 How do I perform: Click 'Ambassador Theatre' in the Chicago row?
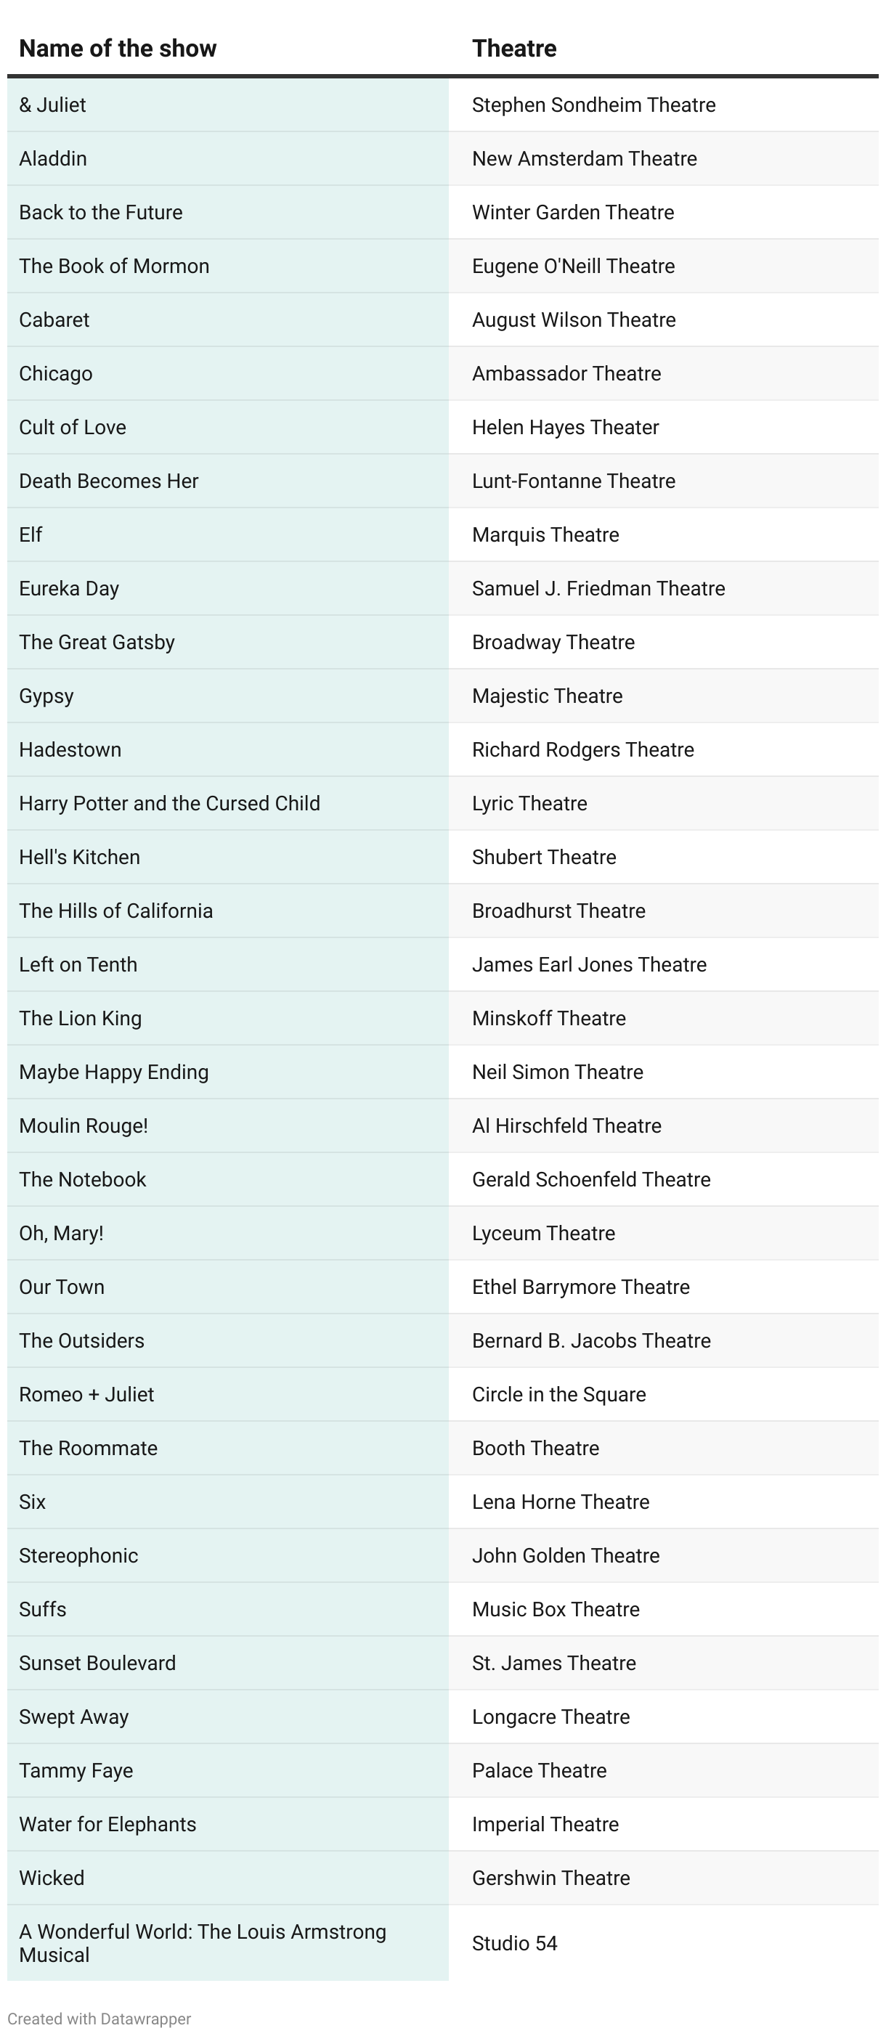(x=566, y=374)
